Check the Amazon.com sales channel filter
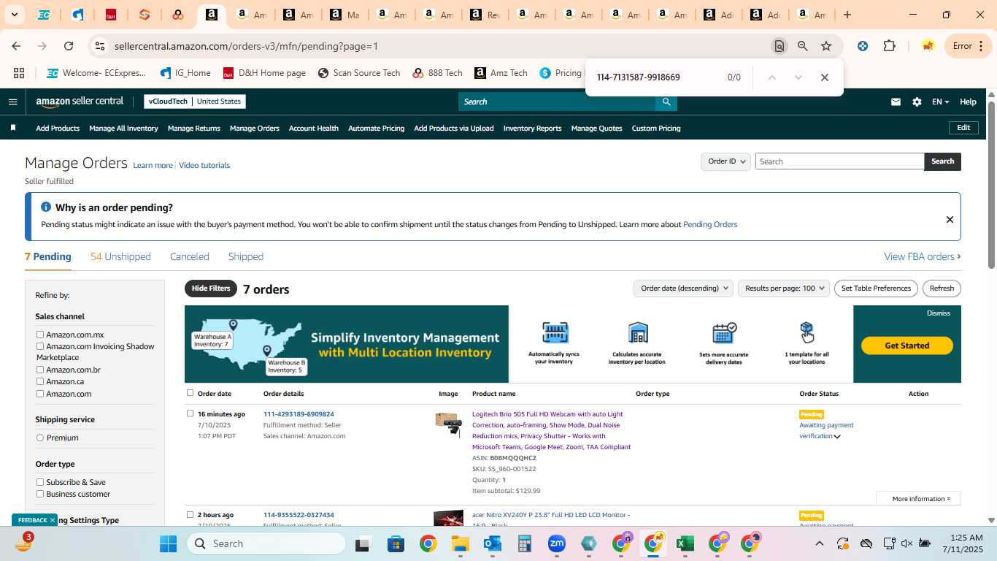This screenshot has height=561, width=997. click(40, 394)
